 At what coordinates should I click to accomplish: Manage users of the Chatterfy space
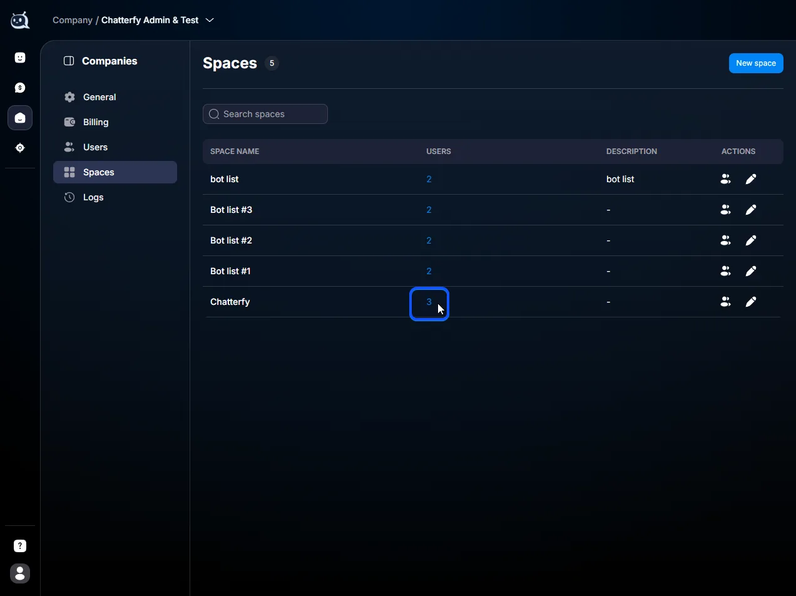725,302
